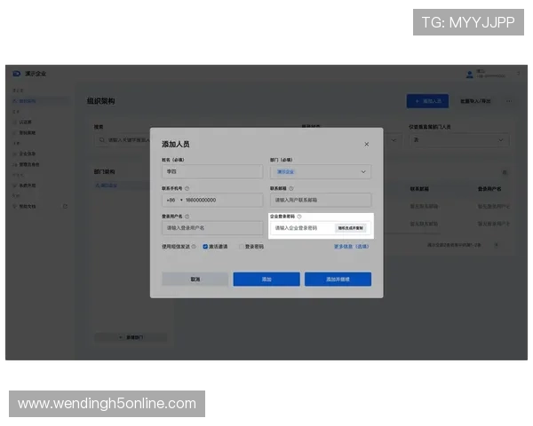
Task: Click the 企业登录密码 input field
Action: coord(300,228)
